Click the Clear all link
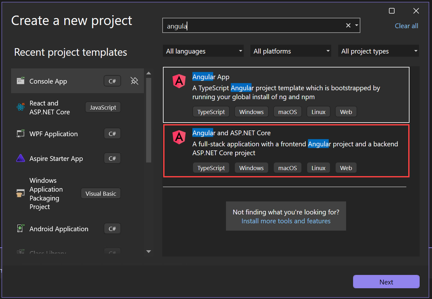 click(x=406, y=26)
